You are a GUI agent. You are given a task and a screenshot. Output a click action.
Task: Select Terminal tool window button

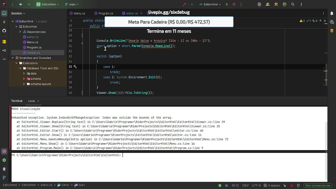click(x=4, y=151)
